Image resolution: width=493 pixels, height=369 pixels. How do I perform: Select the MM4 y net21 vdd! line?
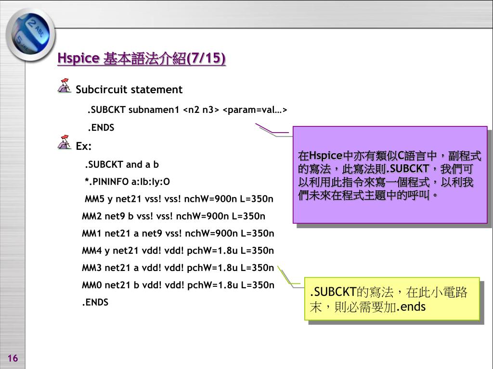(178, 251)
